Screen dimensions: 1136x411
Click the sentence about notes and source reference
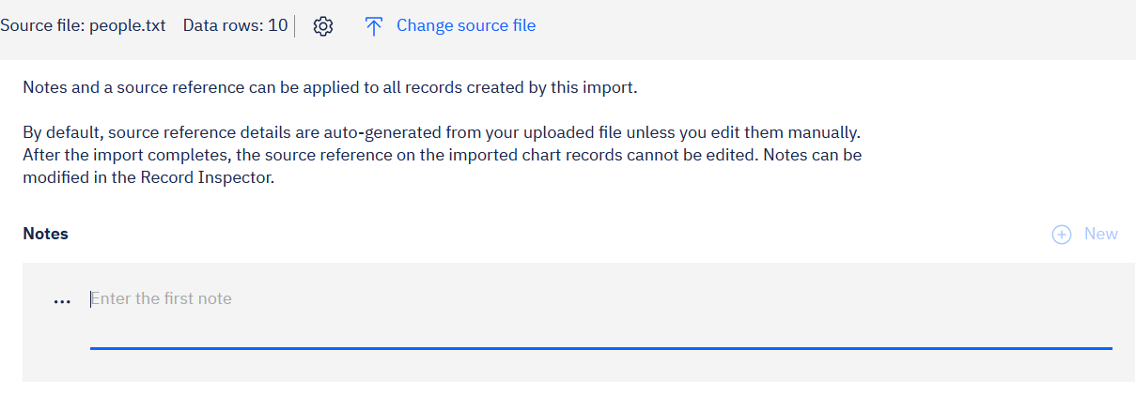(x=330, y=88)
